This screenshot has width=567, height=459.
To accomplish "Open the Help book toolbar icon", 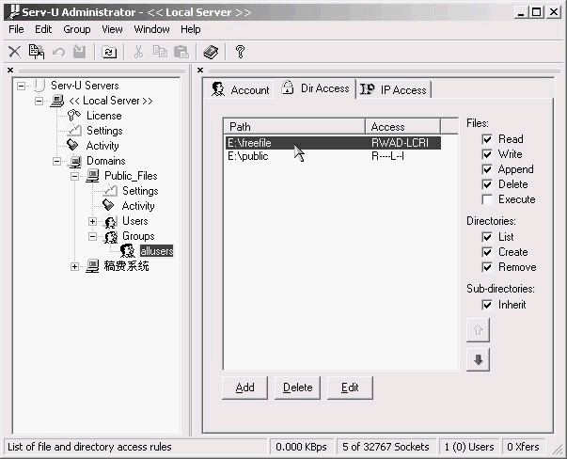I will (x=211, y=52).
